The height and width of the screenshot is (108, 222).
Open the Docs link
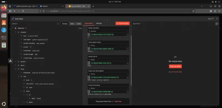click(210, 19)
